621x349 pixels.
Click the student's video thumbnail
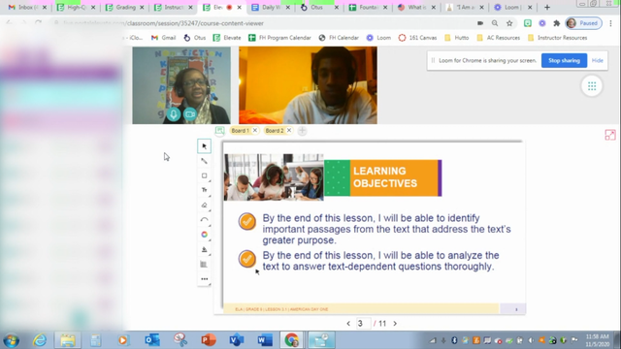click(x=308, y=85)
